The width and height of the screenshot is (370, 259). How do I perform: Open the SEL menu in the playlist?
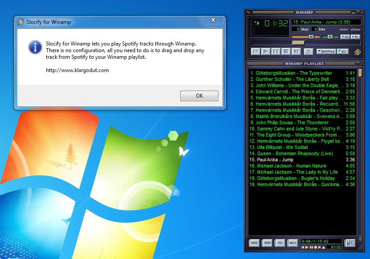(x=280, y=243)
